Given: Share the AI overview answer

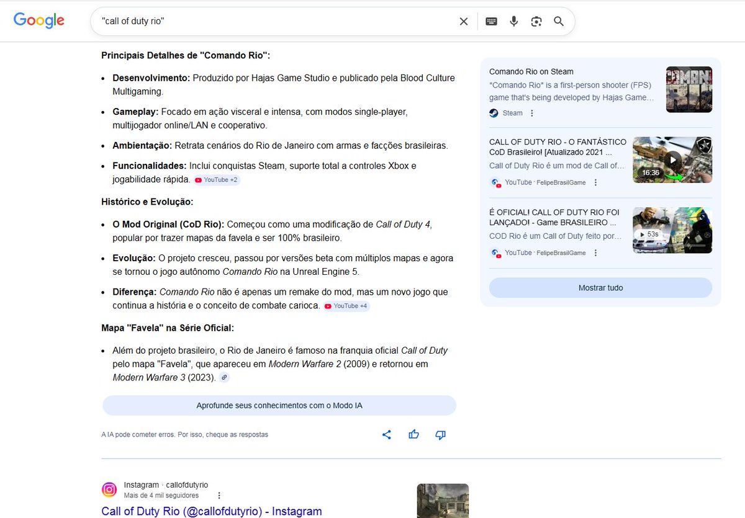Looking at the screenshot, I should pos(387,435).
